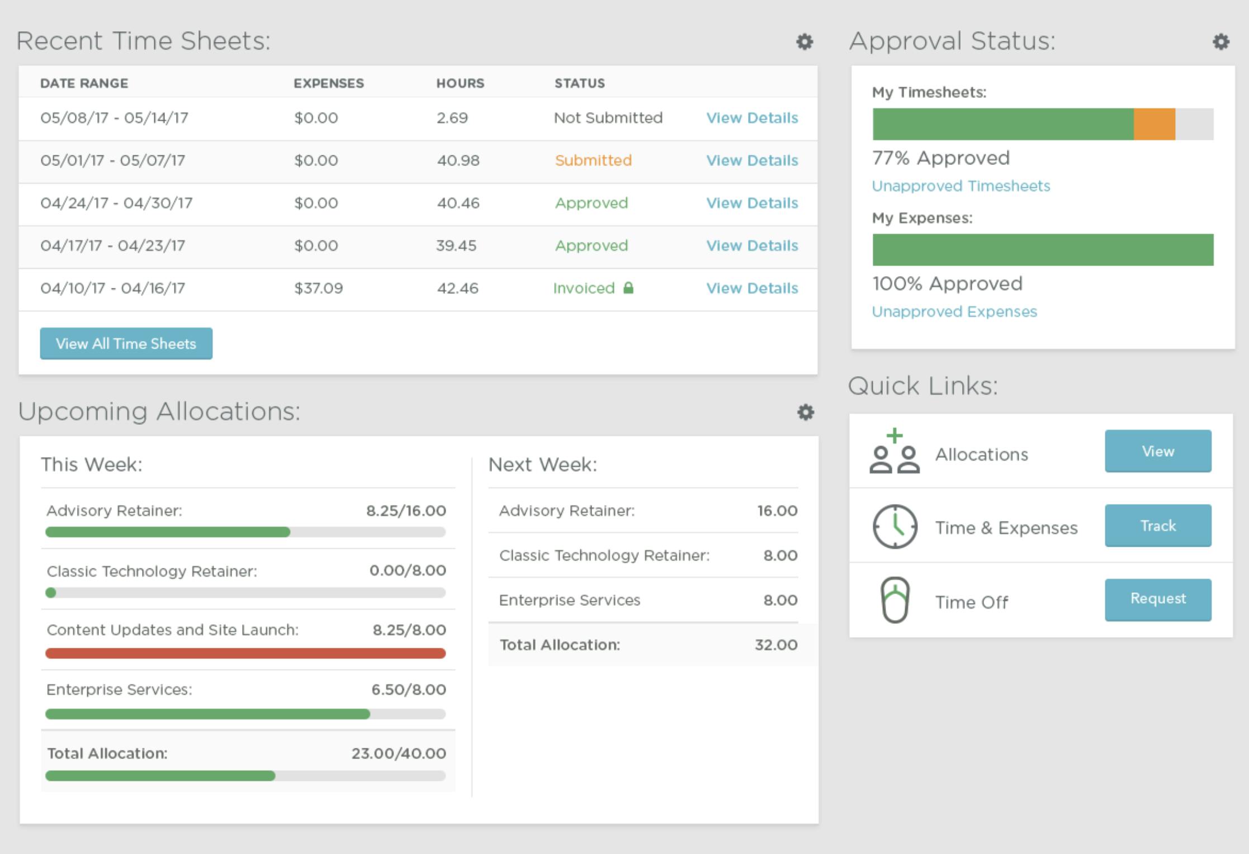Click the 40.98 hours value
The width and height of the screenshot is (1249, 854).
point(458,160)
